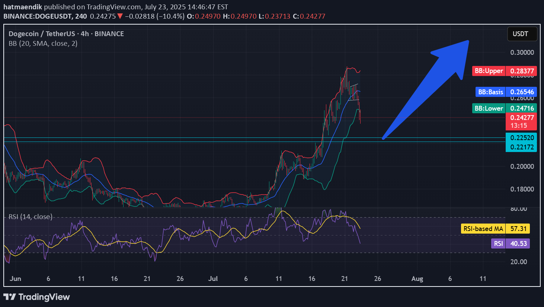Image resolution: width=544 pixels, height=307 pixels.
Task: Click the BB:Upper red label tag
Action: pyautogui.click(x=489, y=71)
